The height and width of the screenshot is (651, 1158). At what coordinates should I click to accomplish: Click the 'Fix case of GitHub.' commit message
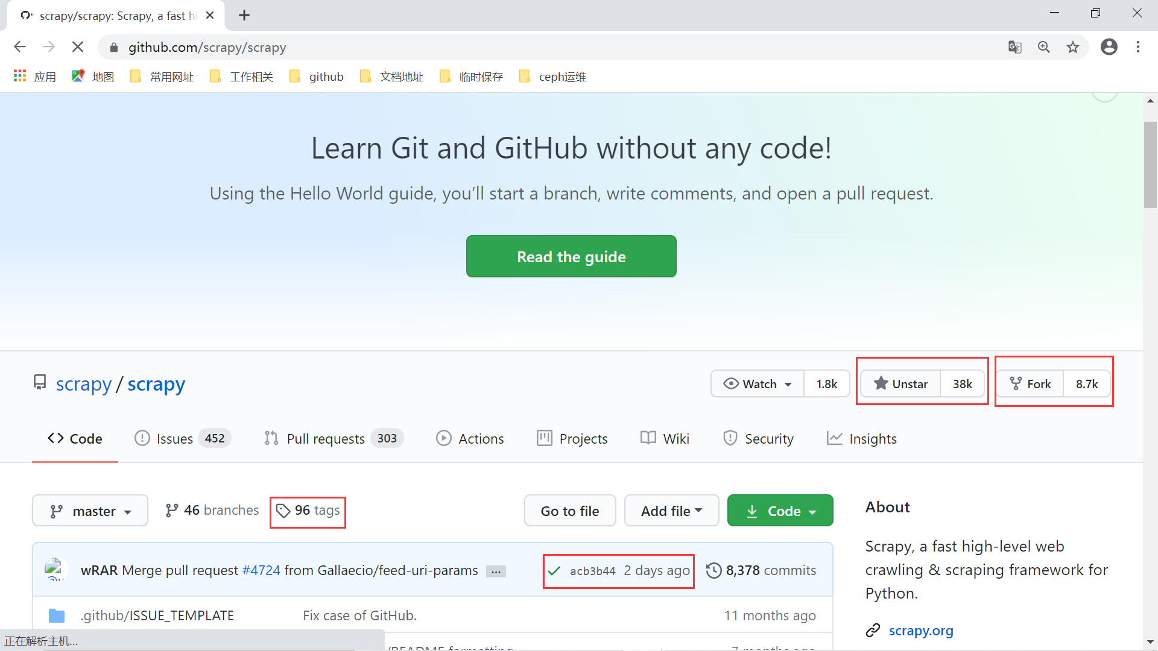pos(359,615)
